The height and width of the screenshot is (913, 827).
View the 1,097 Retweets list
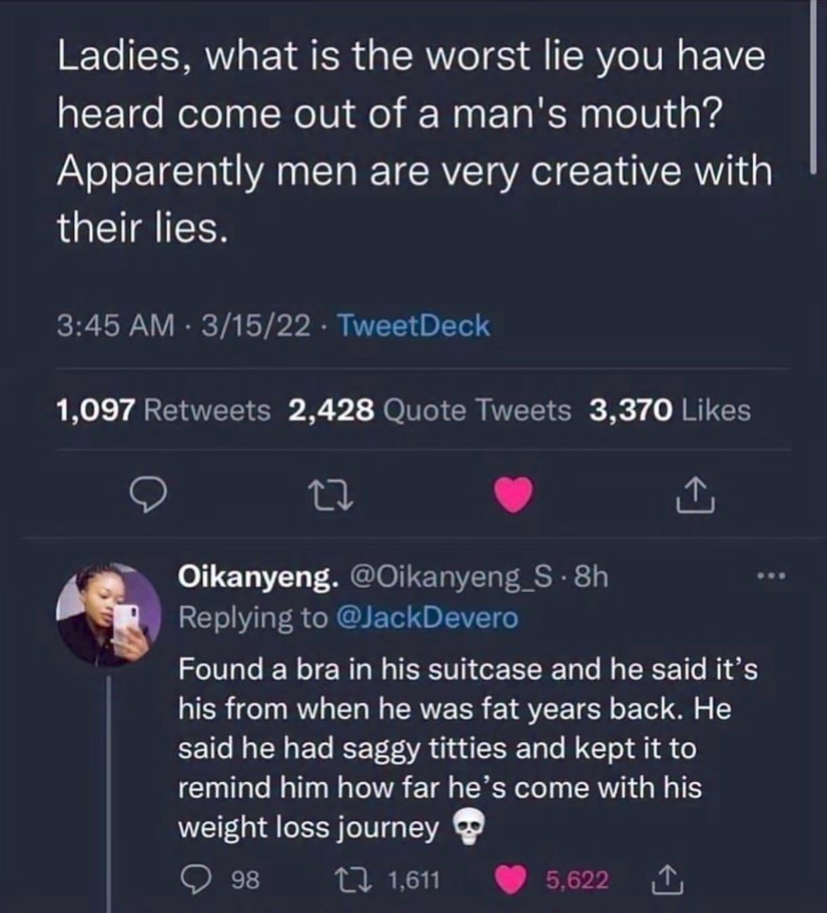(163, 410)
